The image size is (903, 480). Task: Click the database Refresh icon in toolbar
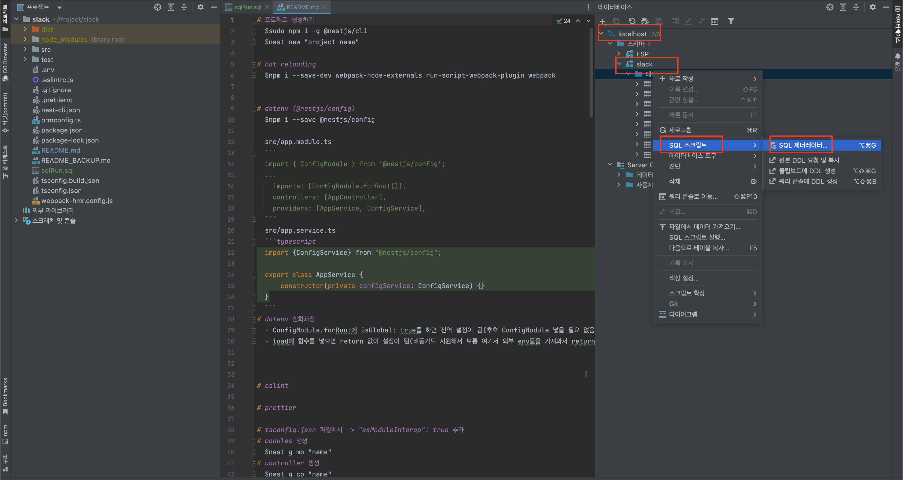click(x=632, y=21)
